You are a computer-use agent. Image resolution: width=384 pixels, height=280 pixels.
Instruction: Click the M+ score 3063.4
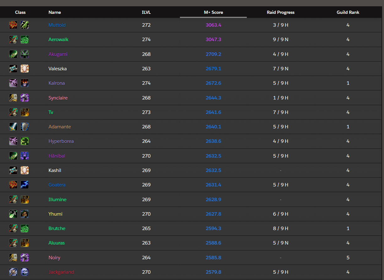click(x=214, y=25)
